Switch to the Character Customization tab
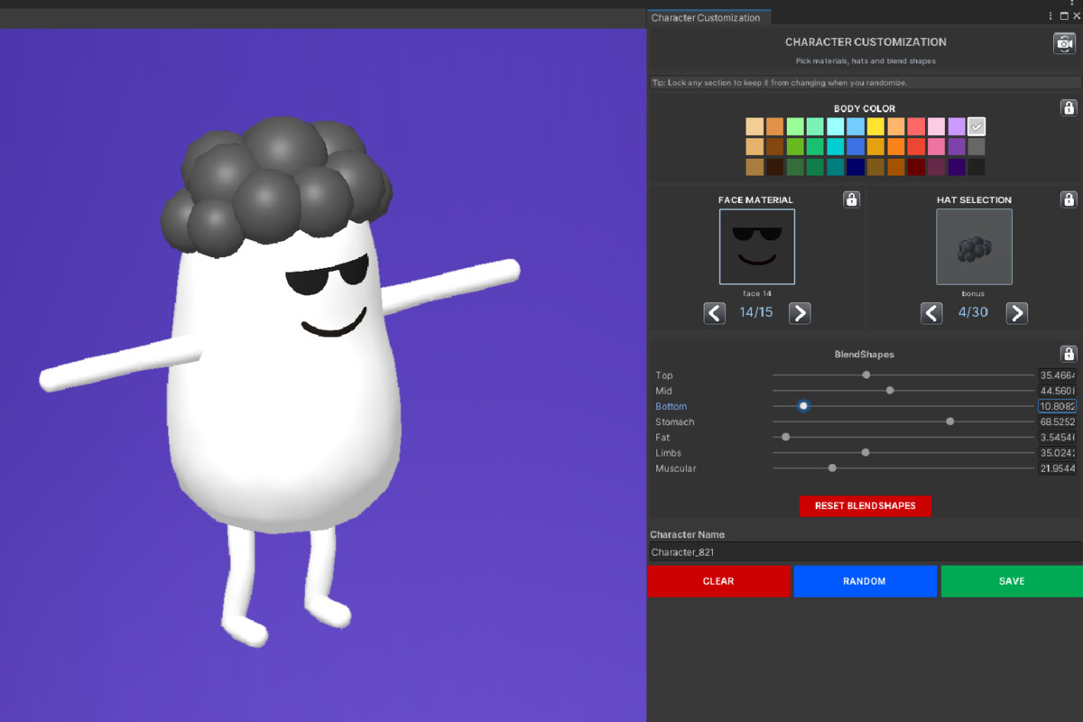 708,16
